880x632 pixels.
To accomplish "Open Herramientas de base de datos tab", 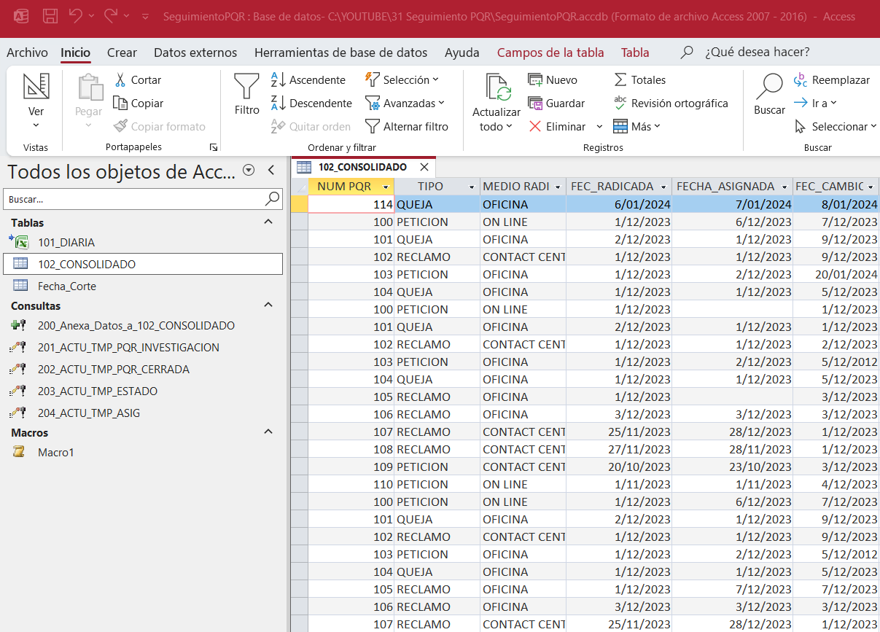I will tap(340, 52).
